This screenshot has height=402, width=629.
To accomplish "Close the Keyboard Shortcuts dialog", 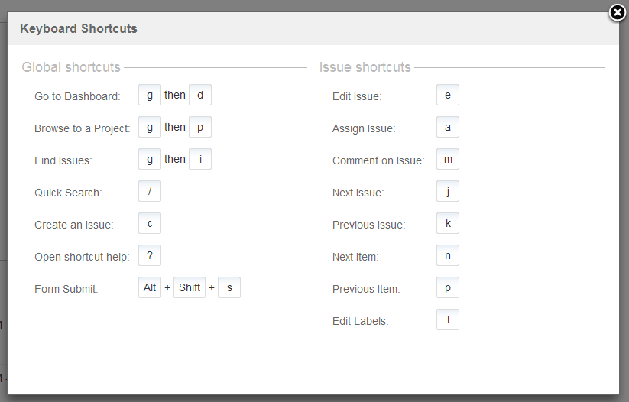I will pos(618,13).
